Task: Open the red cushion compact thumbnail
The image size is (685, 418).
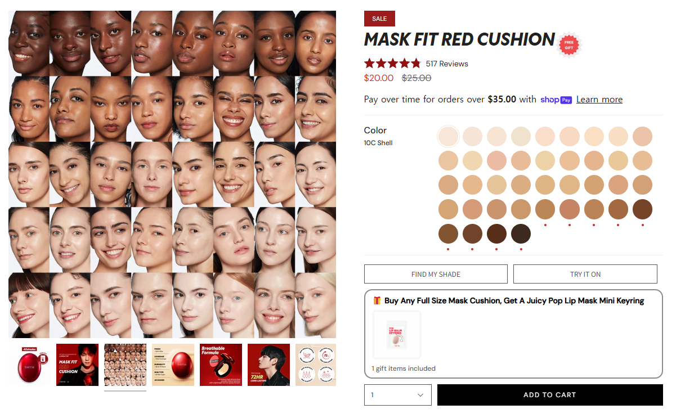Action: [29, 365]
